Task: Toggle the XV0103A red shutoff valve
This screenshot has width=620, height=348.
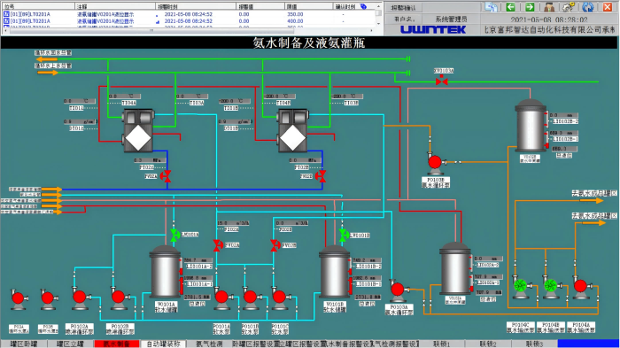Action: [x=442, y=81]
